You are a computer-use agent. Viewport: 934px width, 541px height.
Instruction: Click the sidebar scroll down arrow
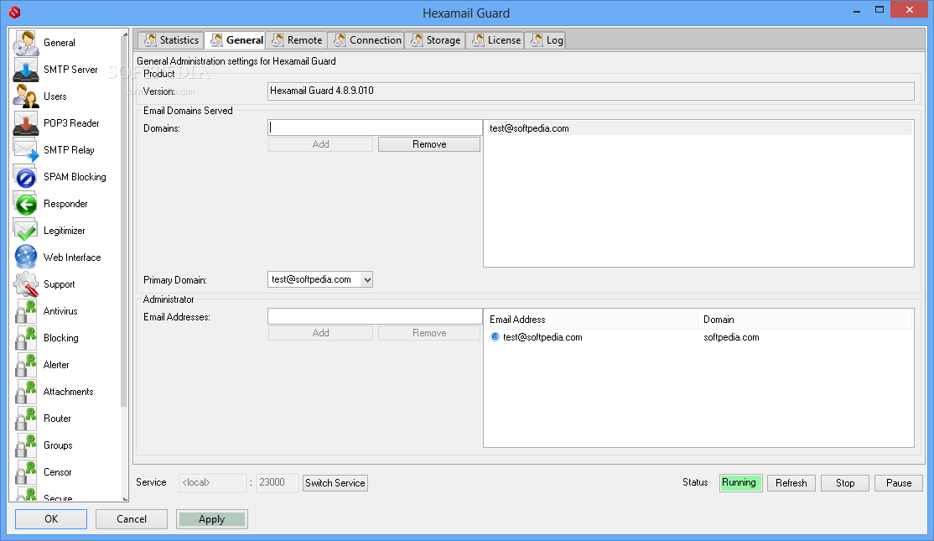[x=124, y=498]
